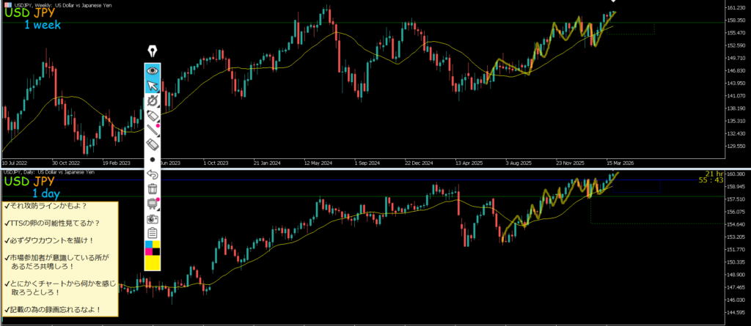
Task: Undo the last drawing stroke
Action: pos(153,174)
